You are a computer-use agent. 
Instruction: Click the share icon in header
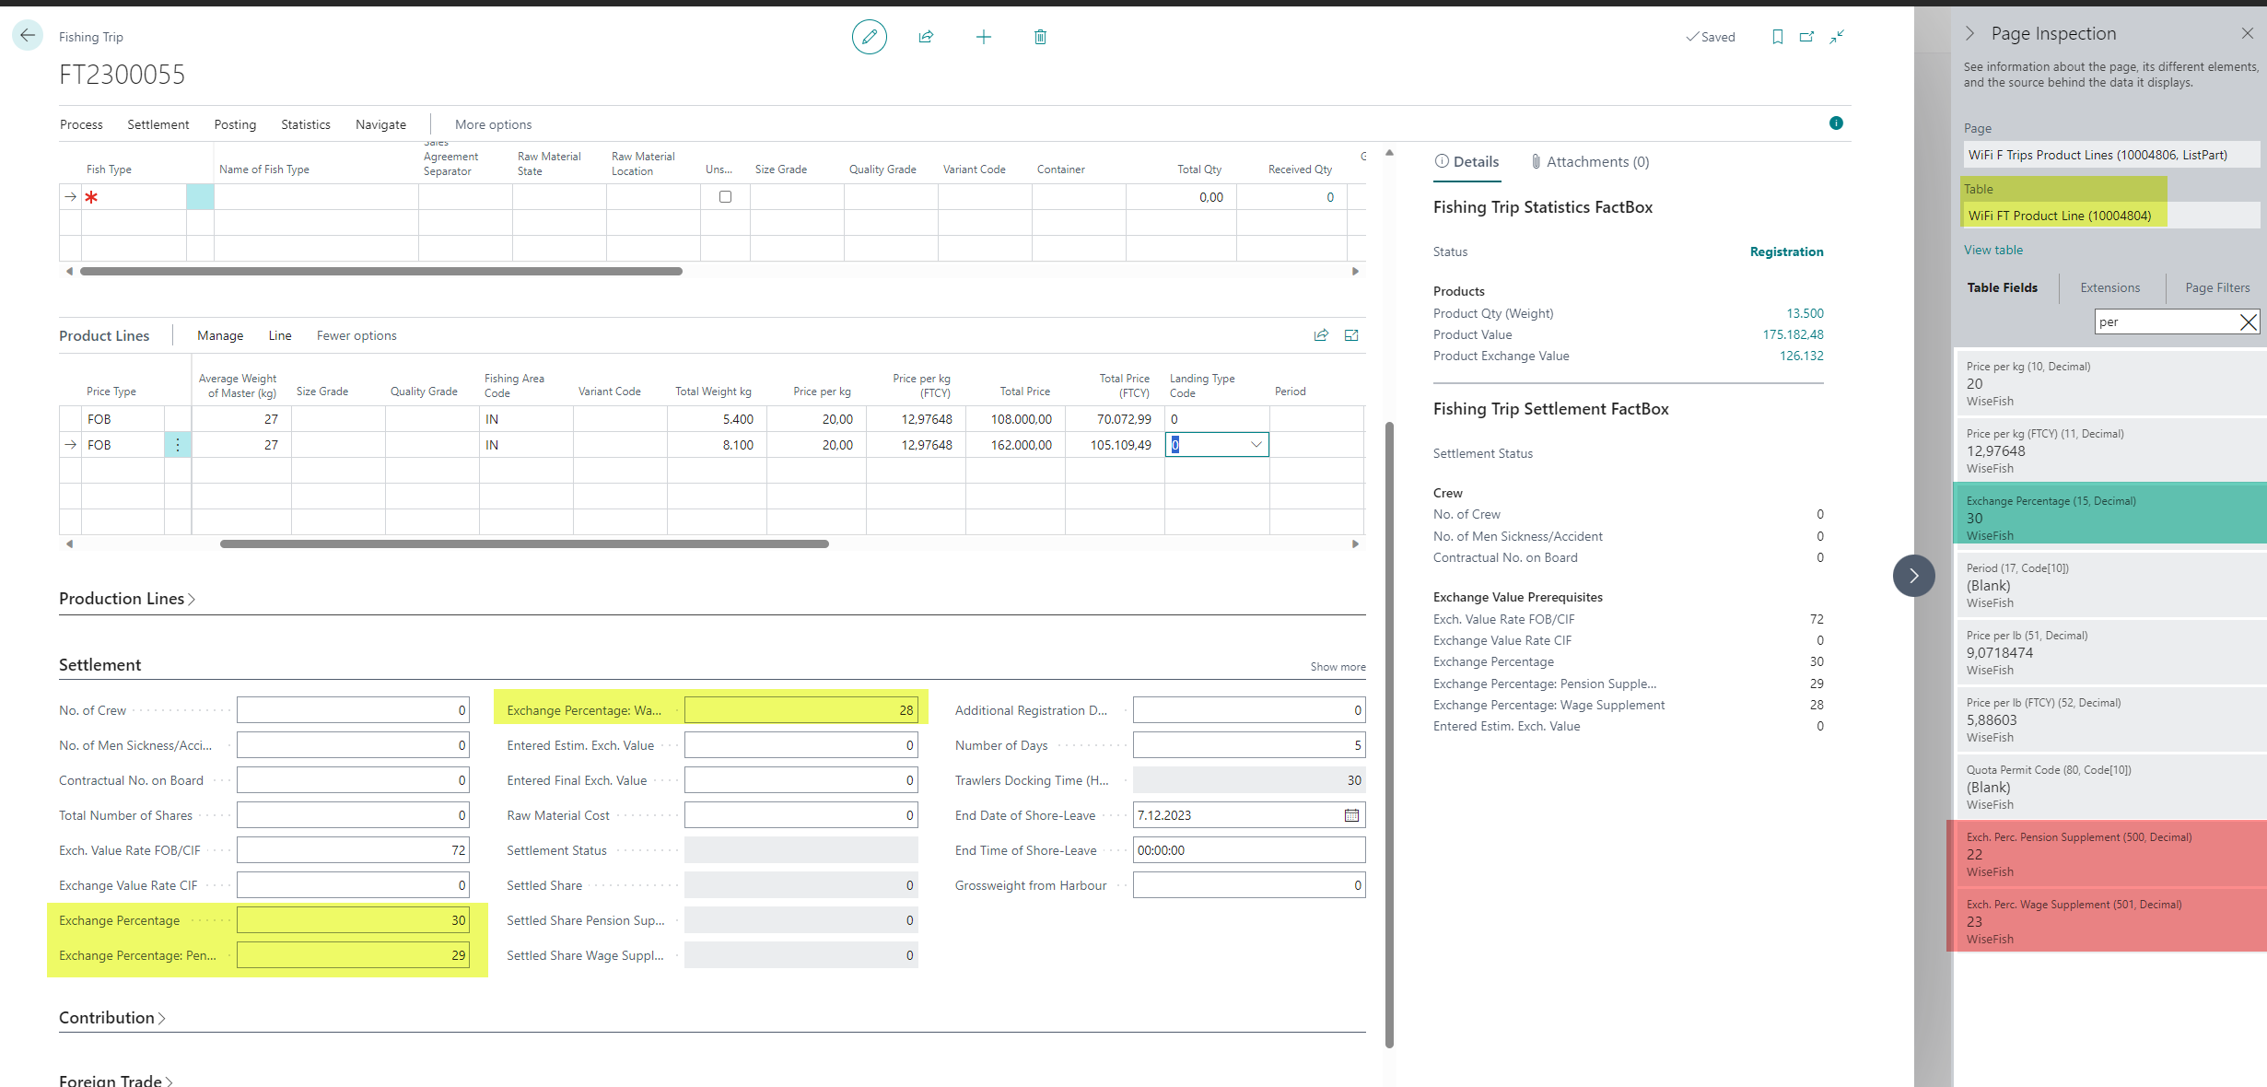pos(926,37)
